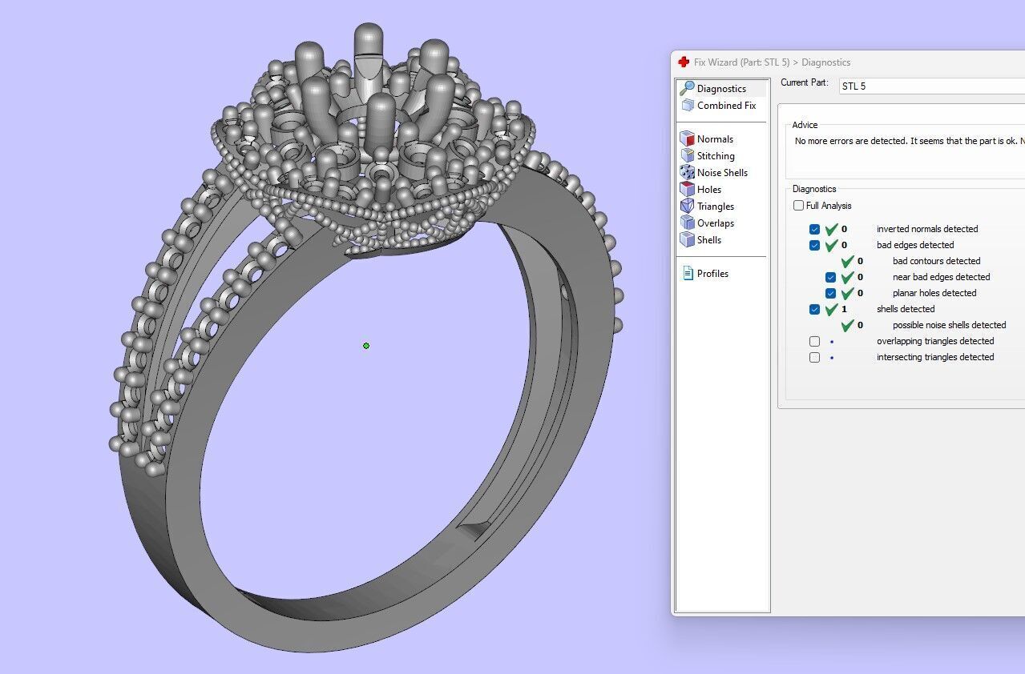1025x674 pixels.
Task: Click the Fix Wizard title bar text
Action: 772,62
